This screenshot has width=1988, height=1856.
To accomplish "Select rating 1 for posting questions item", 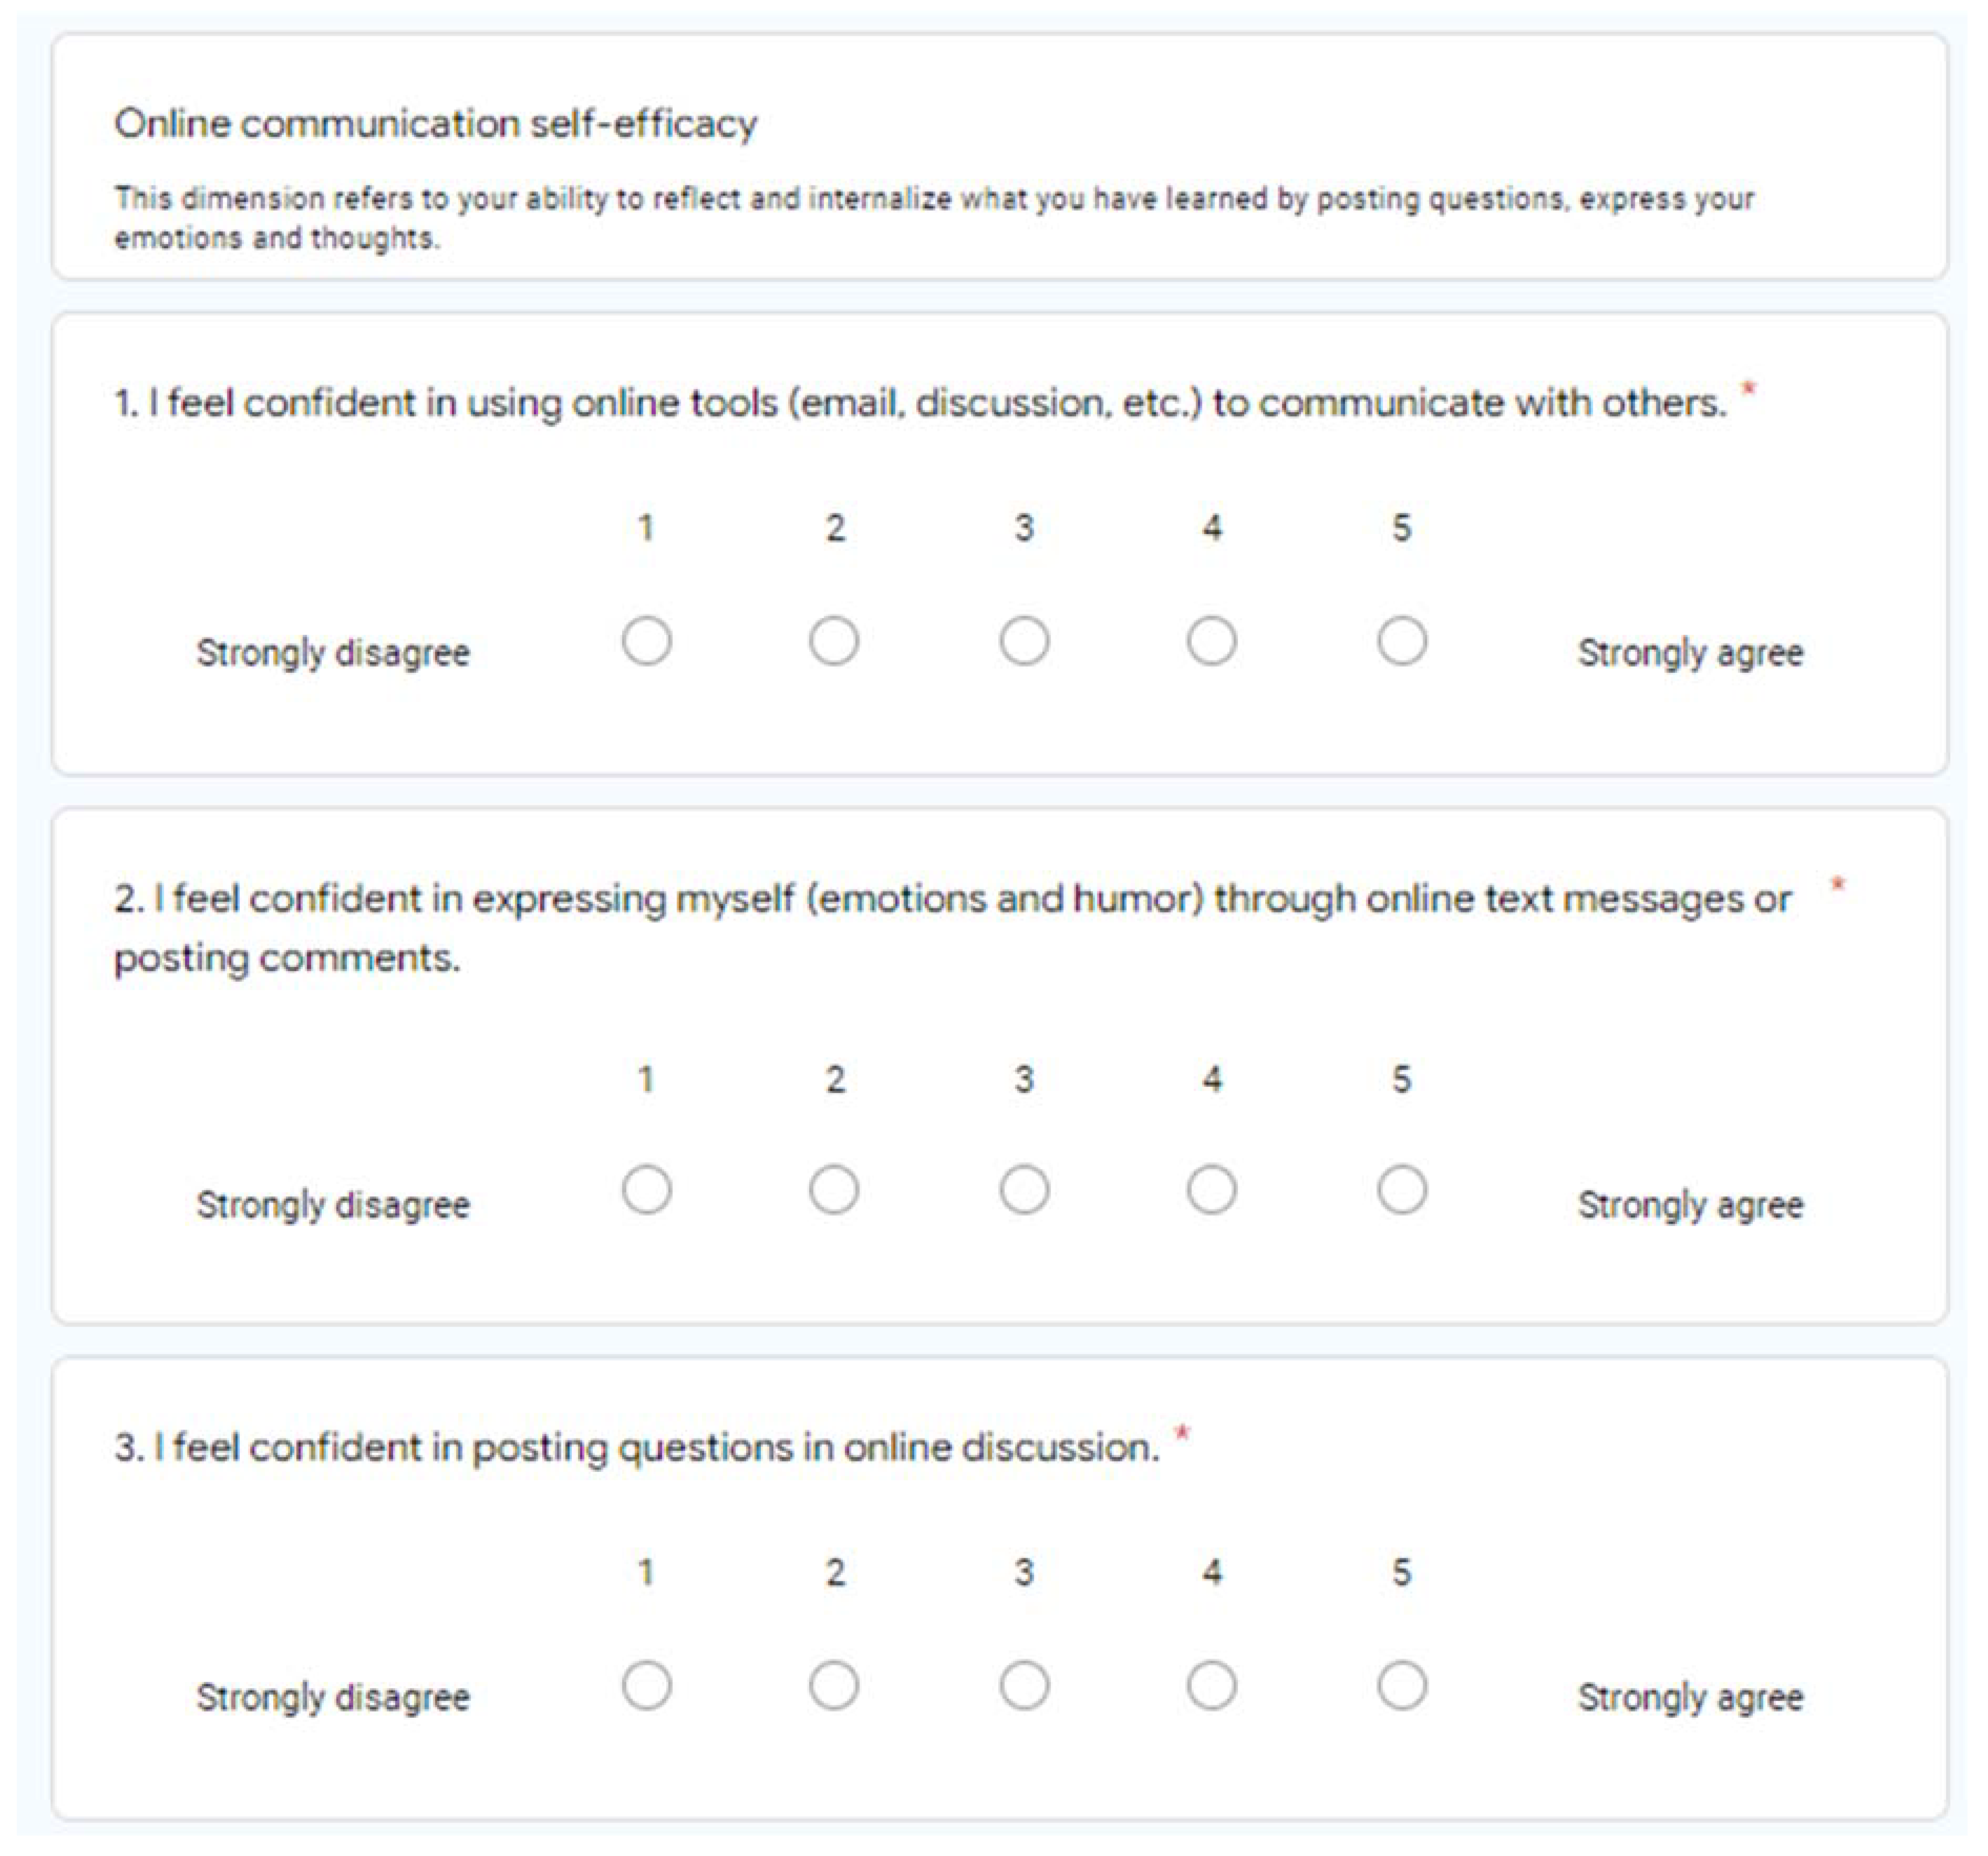I will pyautogui.click(x=646, y=1686).
